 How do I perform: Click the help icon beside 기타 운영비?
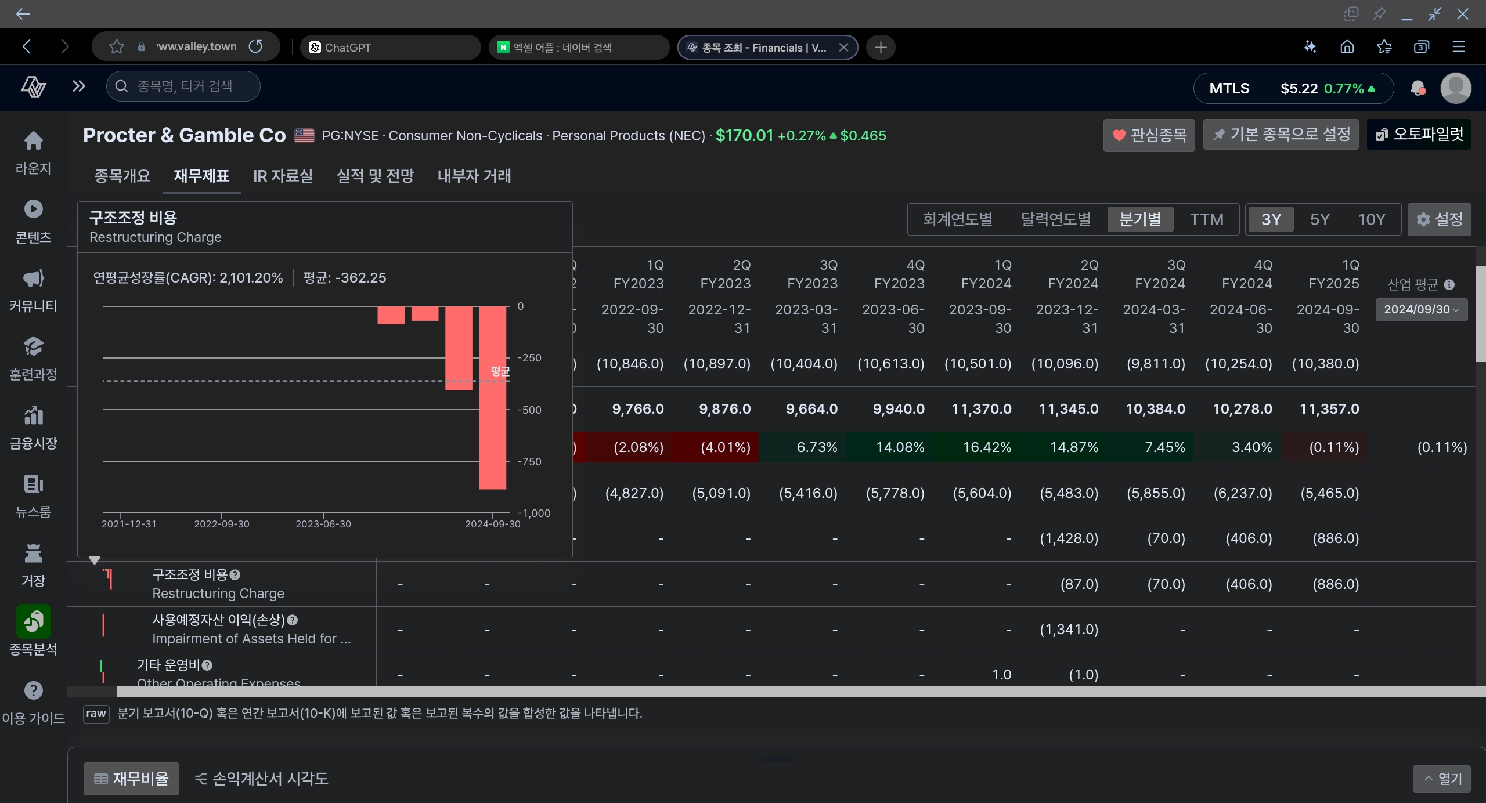[x=207, y=665]
